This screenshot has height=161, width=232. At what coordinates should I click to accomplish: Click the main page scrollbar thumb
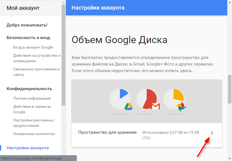(230, 89)
